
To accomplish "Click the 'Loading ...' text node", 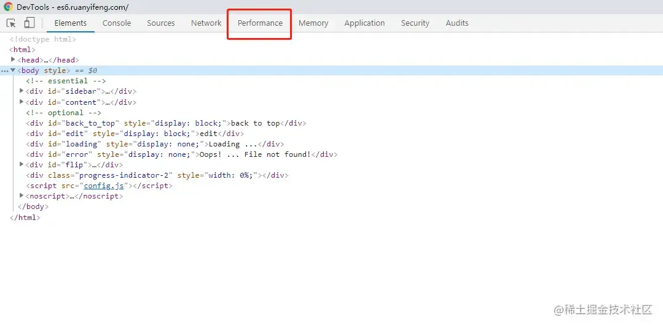I will coord(233,144).
